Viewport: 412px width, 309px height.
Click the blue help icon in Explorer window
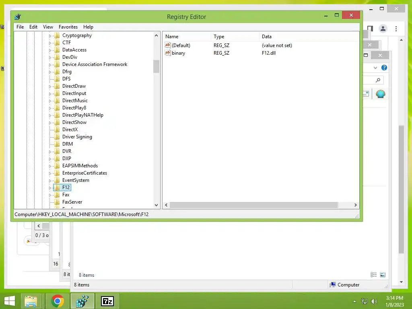point(384,68)
